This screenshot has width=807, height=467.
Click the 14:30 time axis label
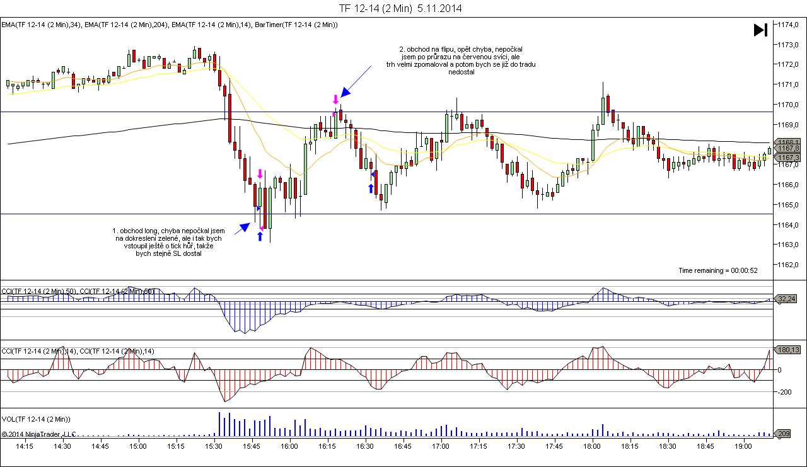coord(62,446)
